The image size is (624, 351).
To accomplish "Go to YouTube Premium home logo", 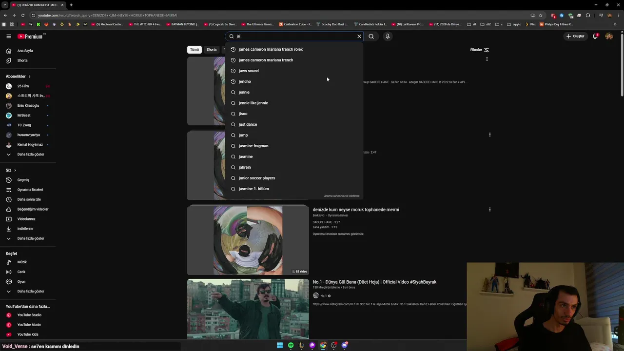I will pyautogui.click(x=31, y=36).
